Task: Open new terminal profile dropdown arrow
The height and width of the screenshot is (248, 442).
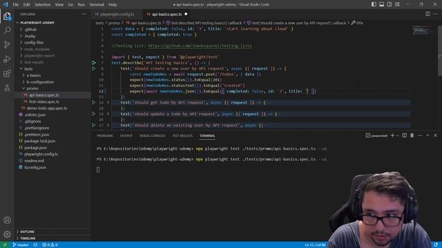Action: tap(398, 136)
